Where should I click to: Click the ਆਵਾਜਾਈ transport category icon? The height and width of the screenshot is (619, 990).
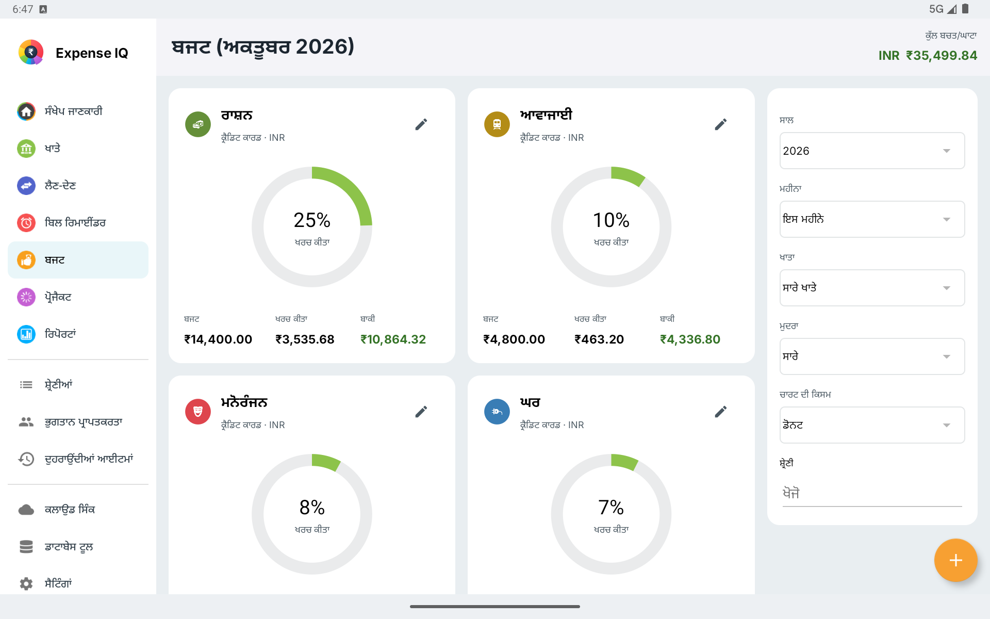[x=497, y=124]
